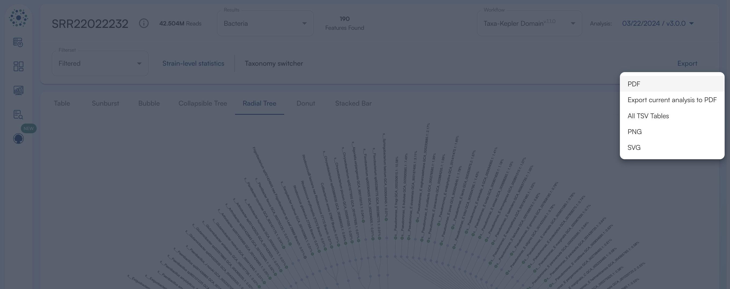Viewport: 730px width, 289px height.
Task: Select the data upload sidebar icon
Action: [x=18, y=42]
